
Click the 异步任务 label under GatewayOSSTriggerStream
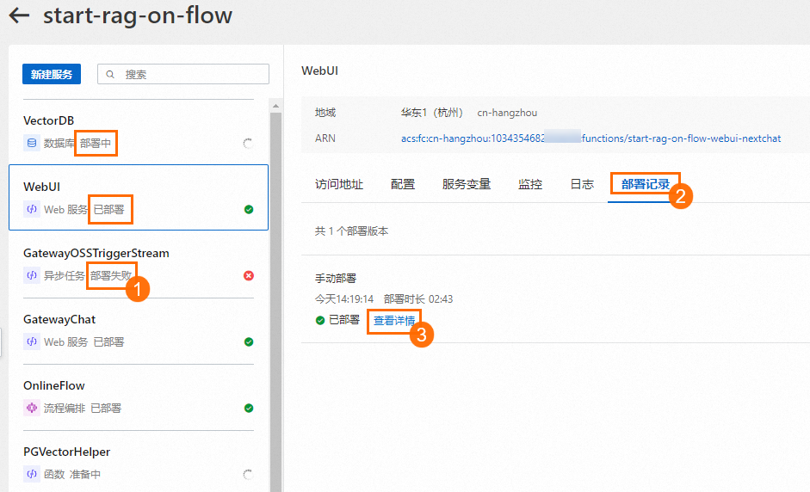point(64,276)
